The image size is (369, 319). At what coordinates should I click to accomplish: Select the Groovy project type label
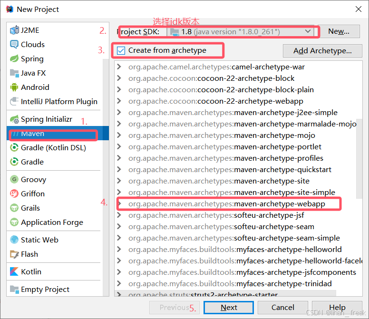click(x=33, y=180)
